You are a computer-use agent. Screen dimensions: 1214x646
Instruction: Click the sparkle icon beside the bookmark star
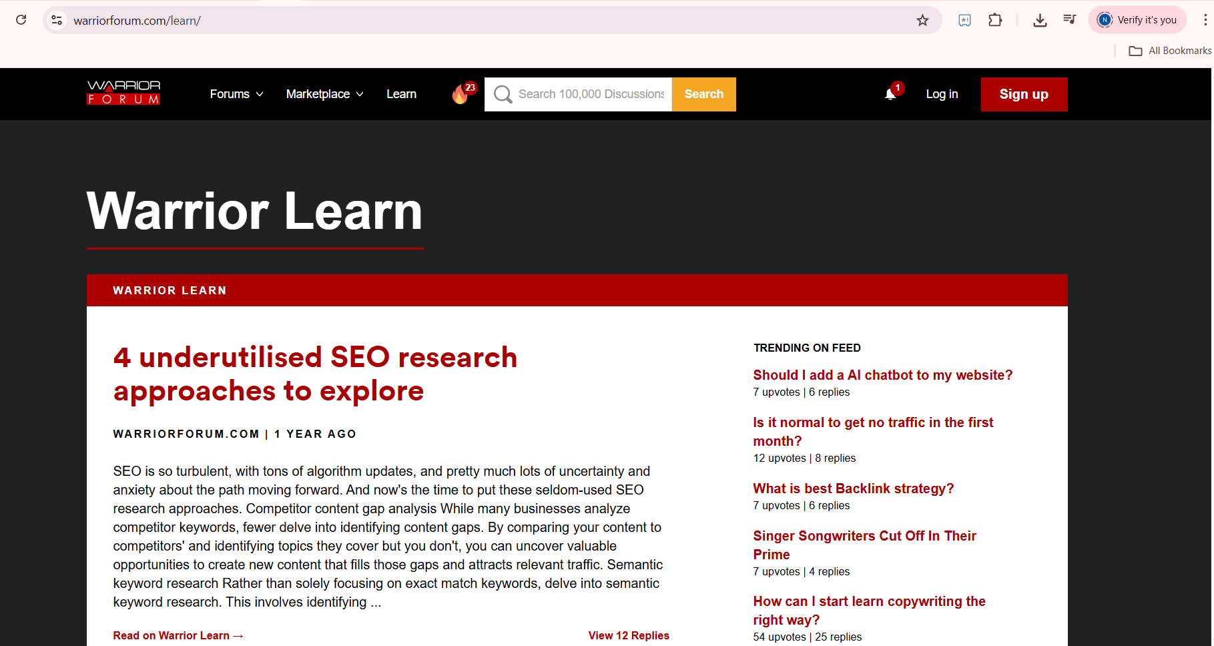964,20
